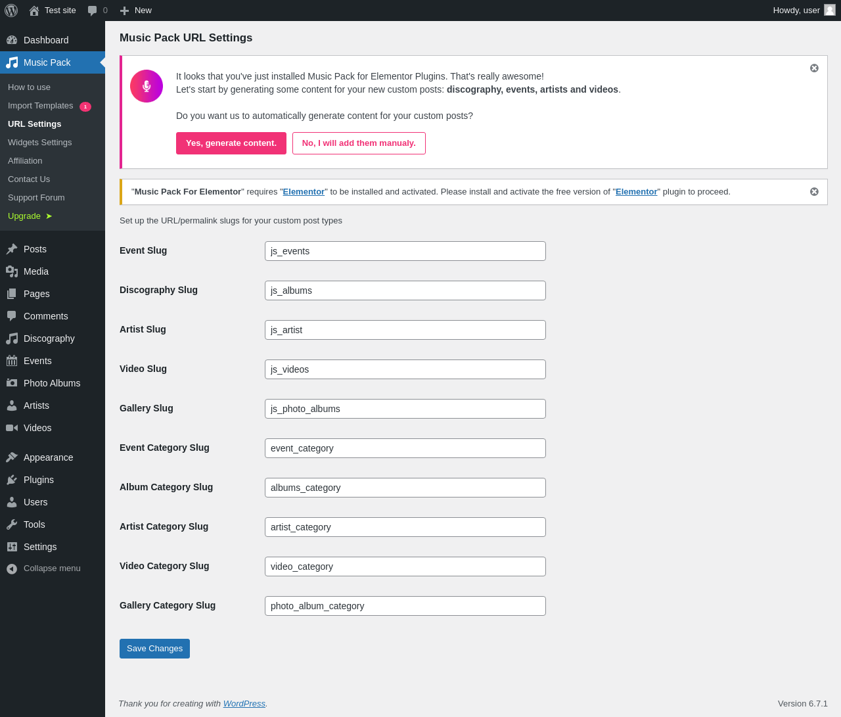Click the Import Templates notification badge
Image resolution: width=841 pixels, height=717 pixels.
coord(85,106)
